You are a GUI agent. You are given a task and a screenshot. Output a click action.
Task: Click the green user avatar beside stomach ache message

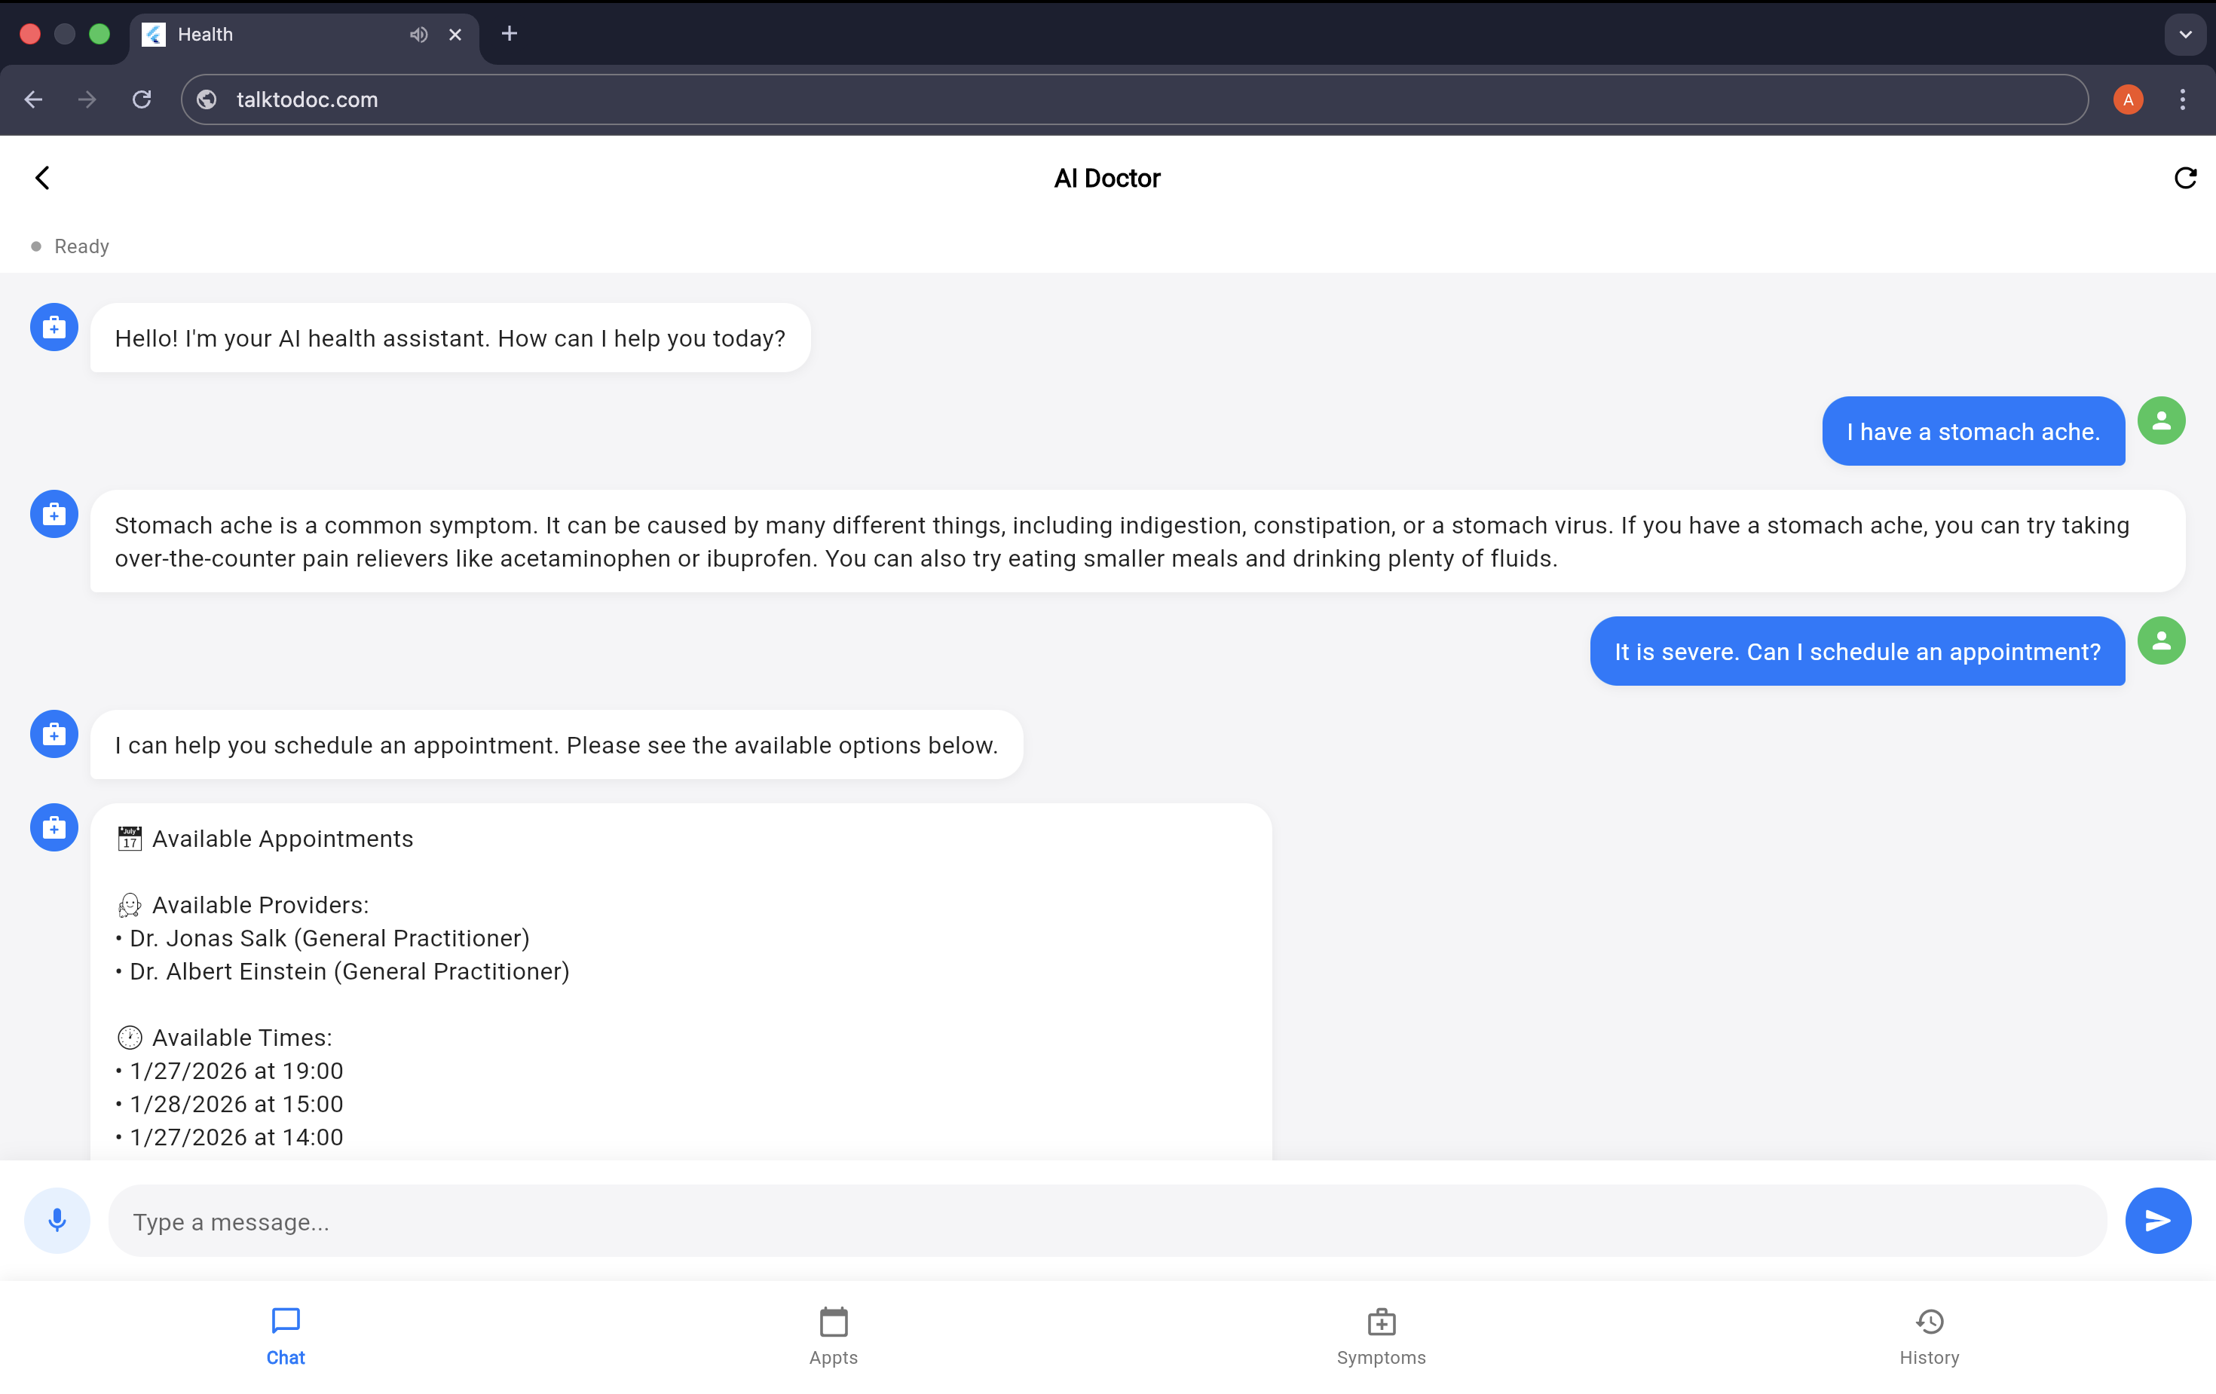[2161, 421]
